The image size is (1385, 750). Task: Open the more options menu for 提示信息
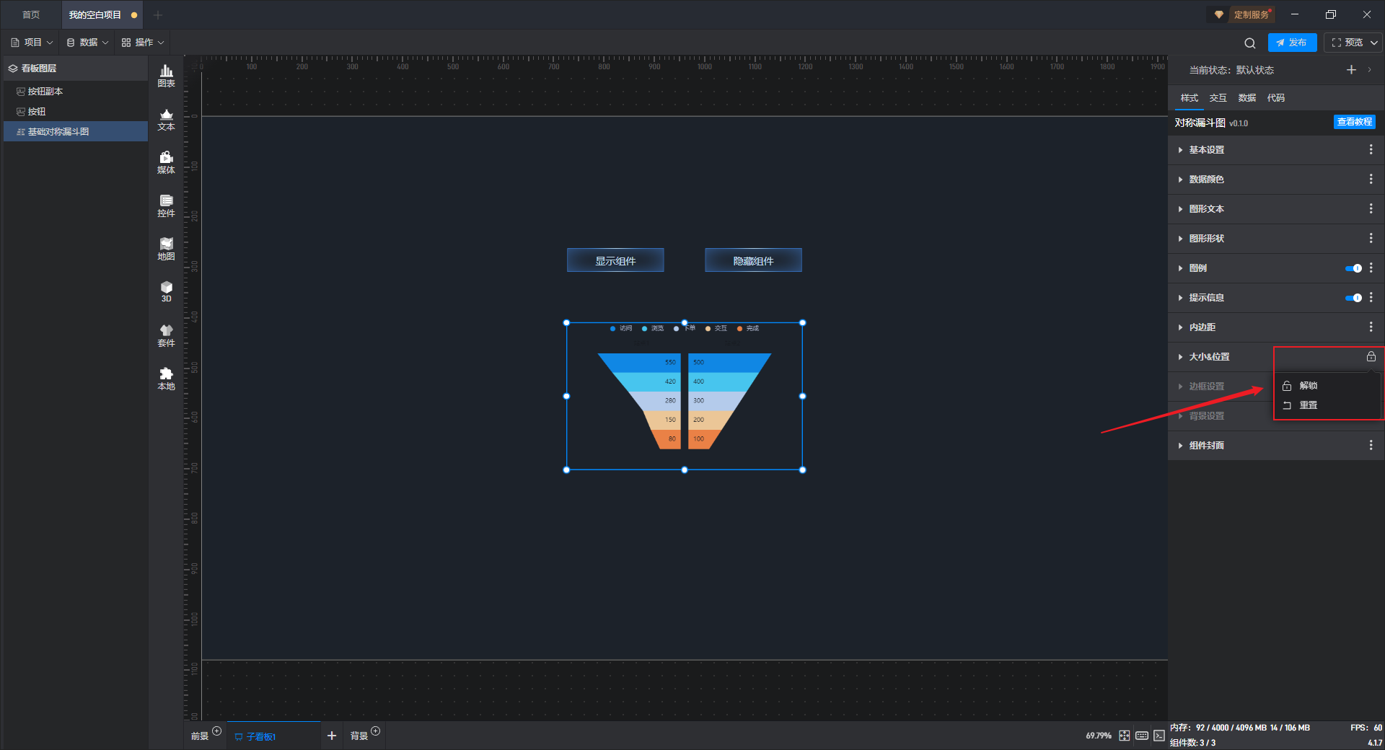tap(1371, 297)
